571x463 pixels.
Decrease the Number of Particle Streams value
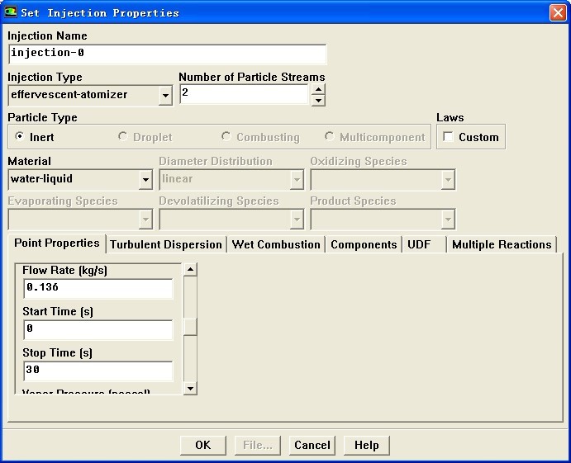click(318, 101)
